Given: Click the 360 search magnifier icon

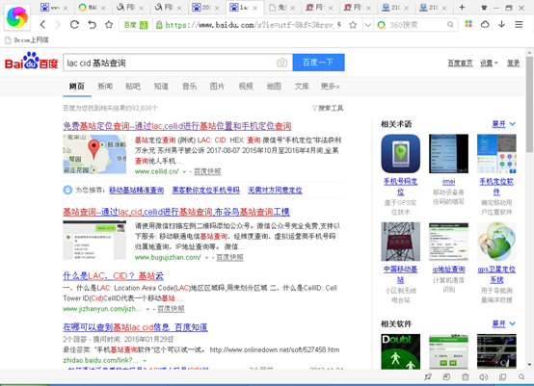Looking at the screenshot, I should point(450,24).
